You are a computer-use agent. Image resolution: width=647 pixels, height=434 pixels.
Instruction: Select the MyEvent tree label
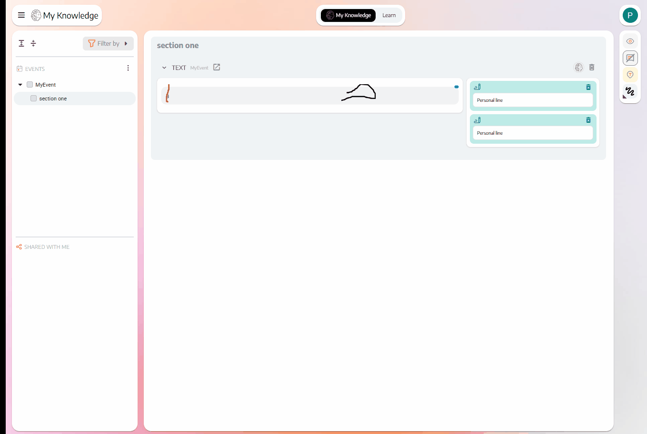tap(46, 85)
